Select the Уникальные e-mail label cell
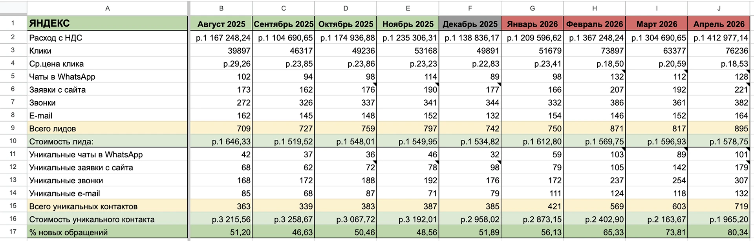 click(108, 193)
